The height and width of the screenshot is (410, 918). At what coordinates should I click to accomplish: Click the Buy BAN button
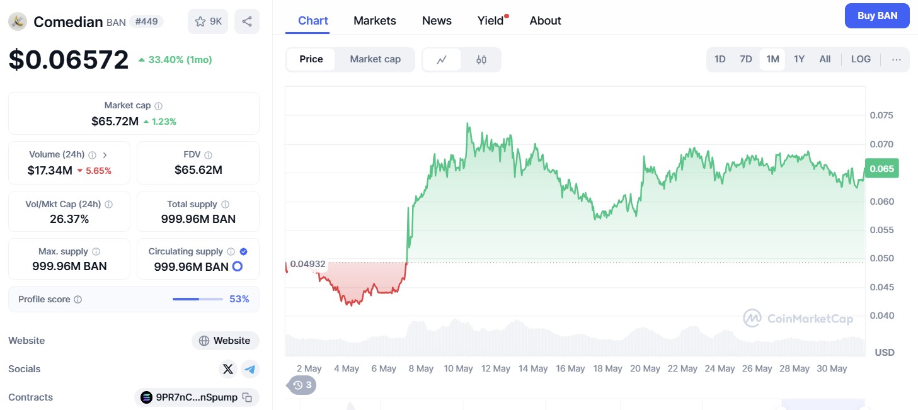[877, 16]
